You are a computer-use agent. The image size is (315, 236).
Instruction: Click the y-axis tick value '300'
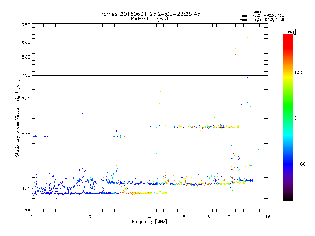[x=26, y=99]
